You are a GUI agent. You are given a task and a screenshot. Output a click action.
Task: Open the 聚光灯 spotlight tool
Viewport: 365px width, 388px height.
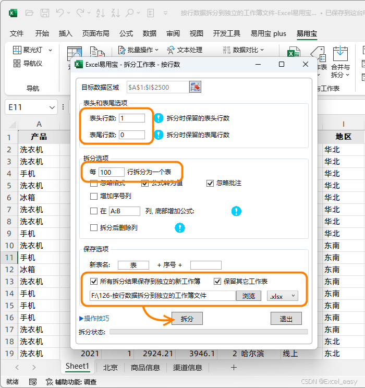(28, 50)
